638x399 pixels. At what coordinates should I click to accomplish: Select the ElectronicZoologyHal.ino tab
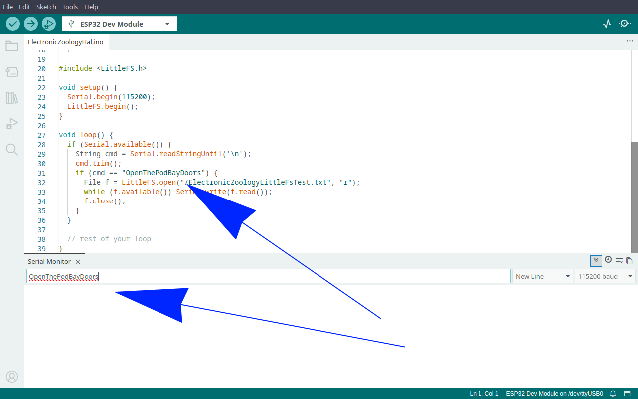tap(66, 42)
